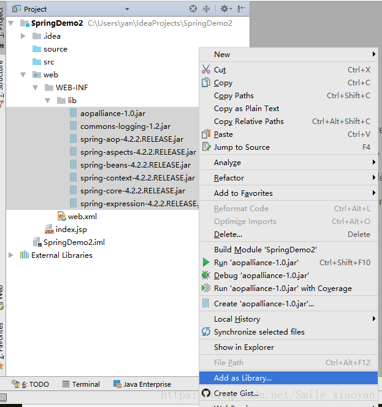Select Copy Paths menu entry
Image resolution: width=382 pixels, height=407 pixels.
coord(288,96)
